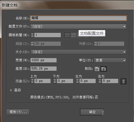Viewport: 134px width, 122px height.
Task: Open the 大小 size dropdown
Action: [x=78, y=52]
